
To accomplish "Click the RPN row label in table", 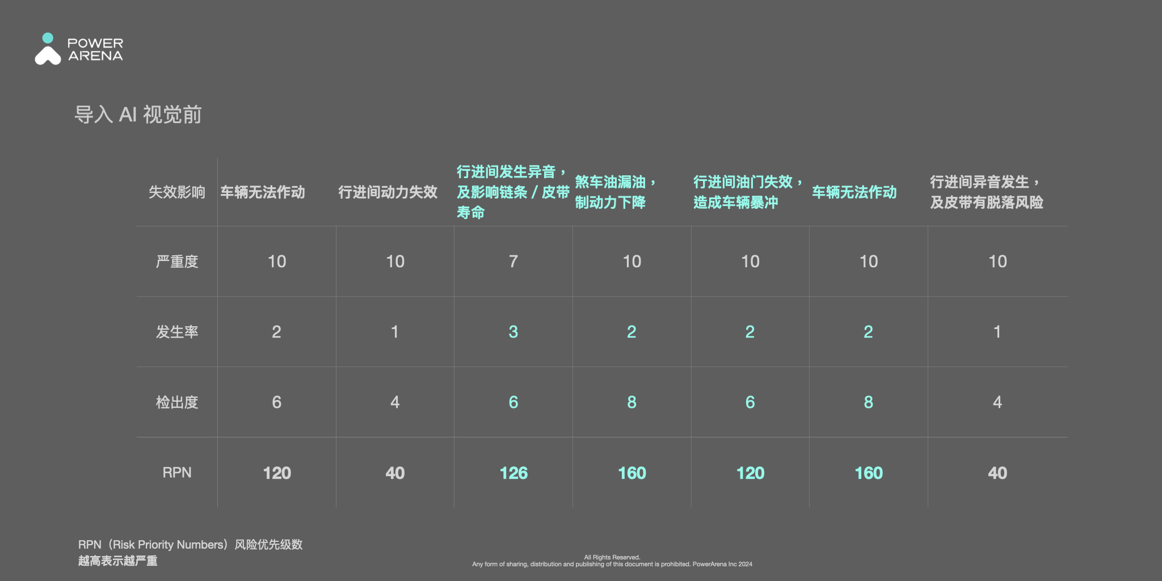I will (177, 473).
